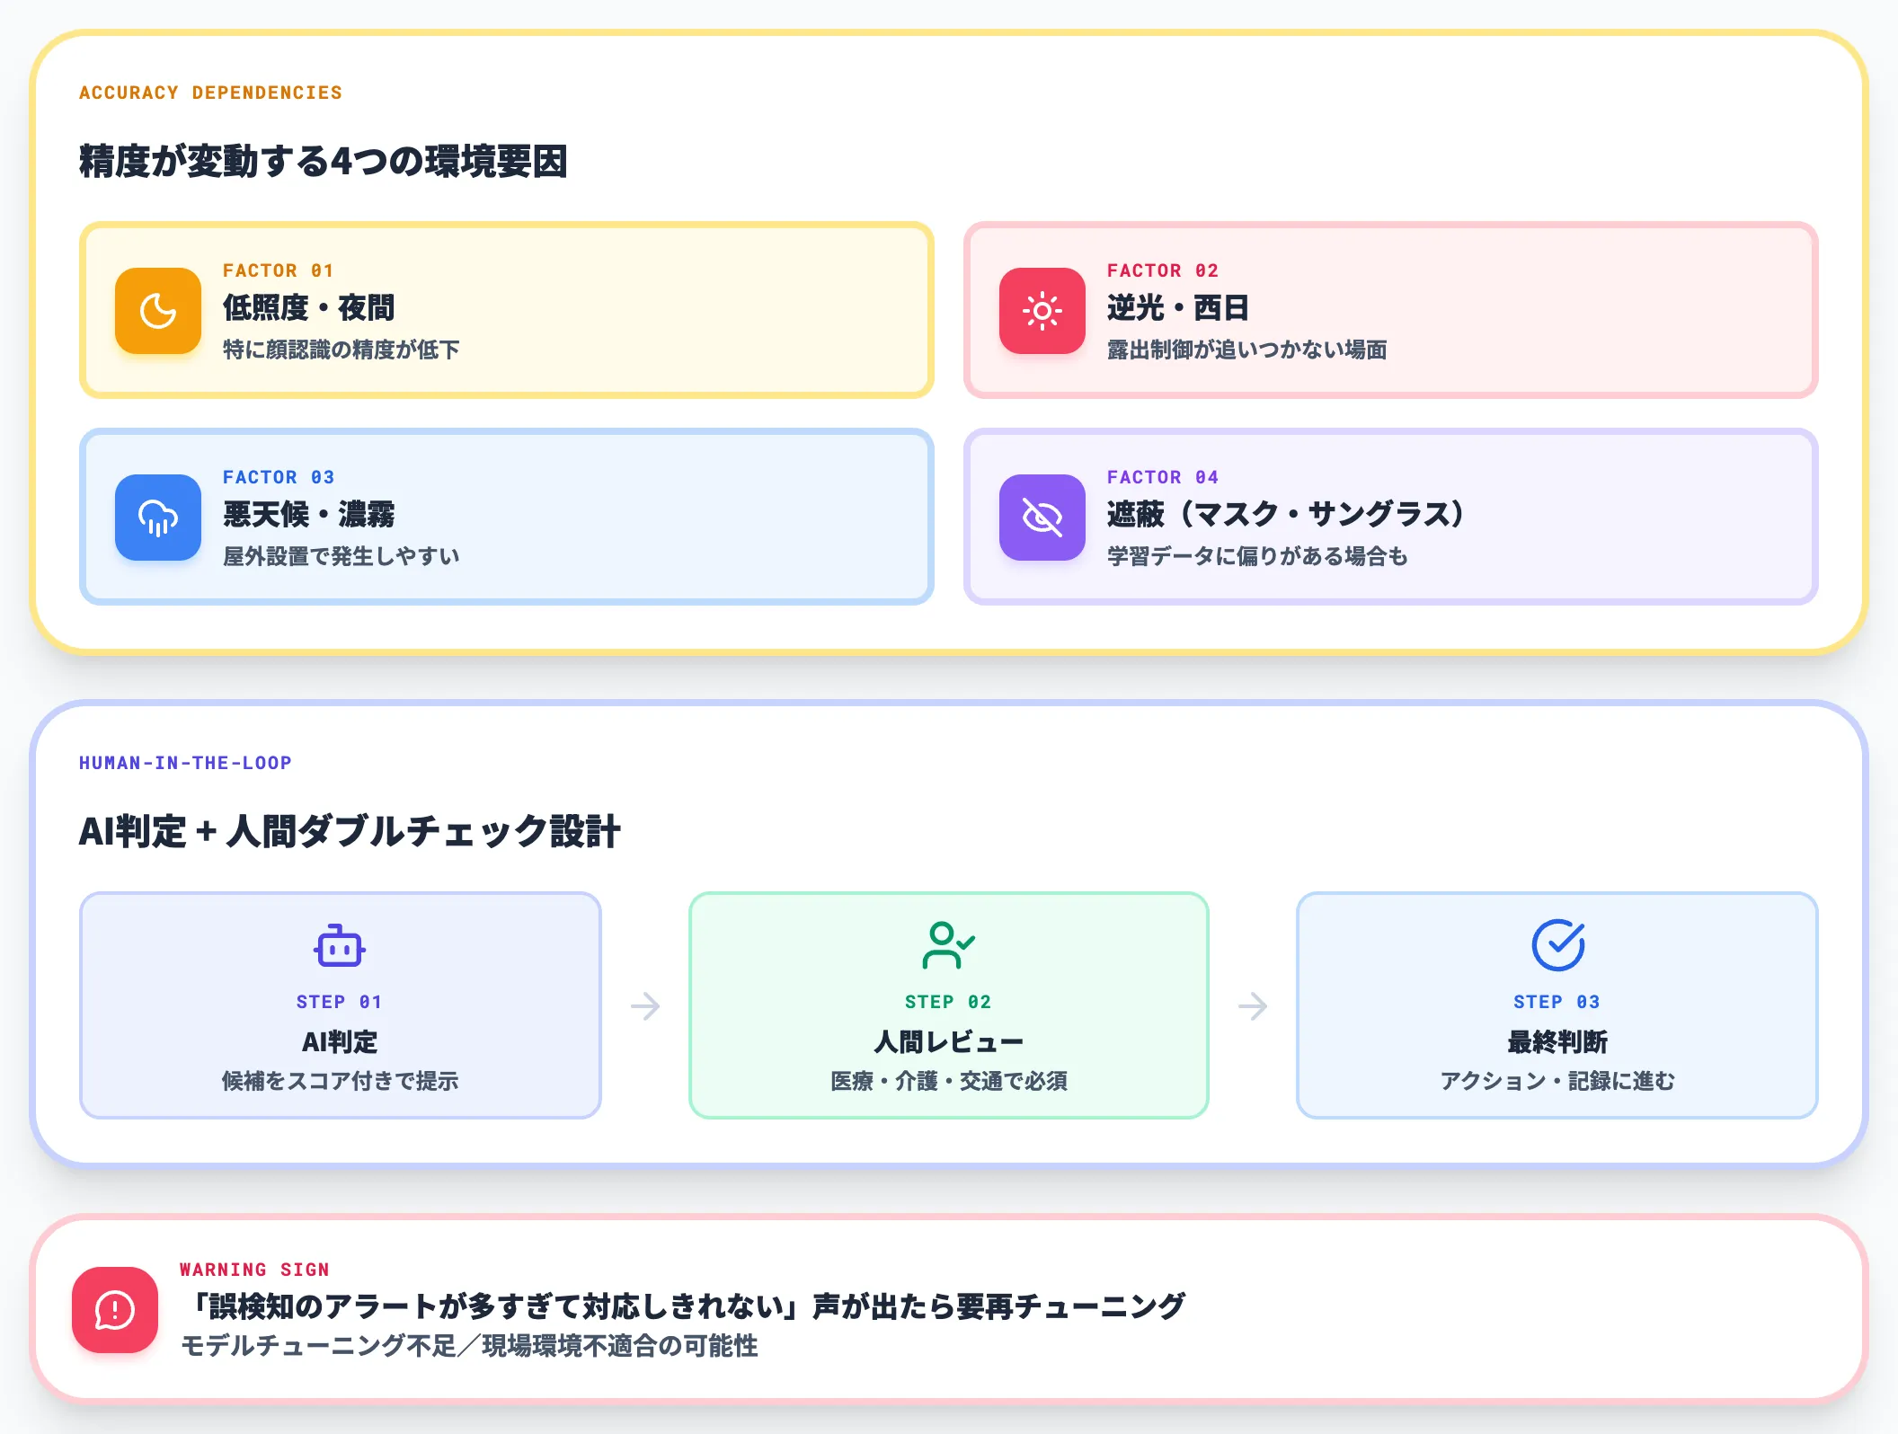Select the FACTOR 04 label
The height and width of the screenshot is (1434, 1898).
[1163, 477]
